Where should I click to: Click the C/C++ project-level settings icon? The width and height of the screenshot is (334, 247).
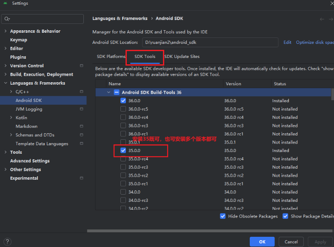tap(81, 92)
